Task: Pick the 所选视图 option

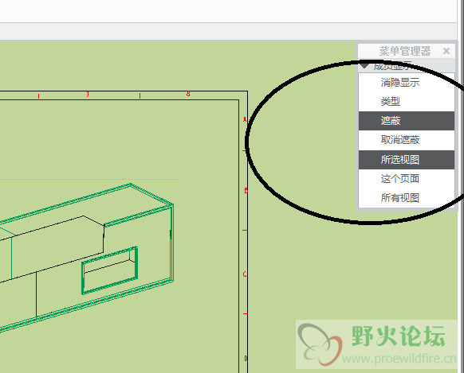Action: click(406, 160)
